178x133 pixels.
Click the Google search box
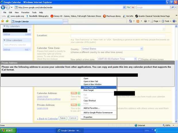(x=153, y=7)
